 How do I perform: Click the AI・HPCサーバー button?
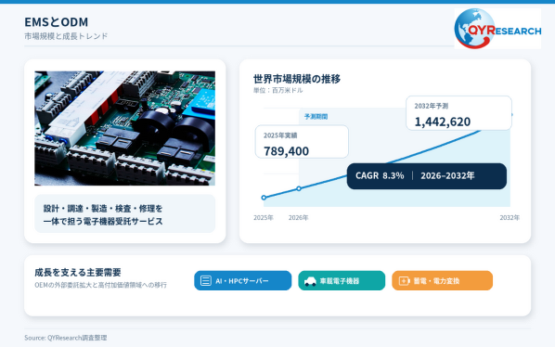click(x=243, y=280)
